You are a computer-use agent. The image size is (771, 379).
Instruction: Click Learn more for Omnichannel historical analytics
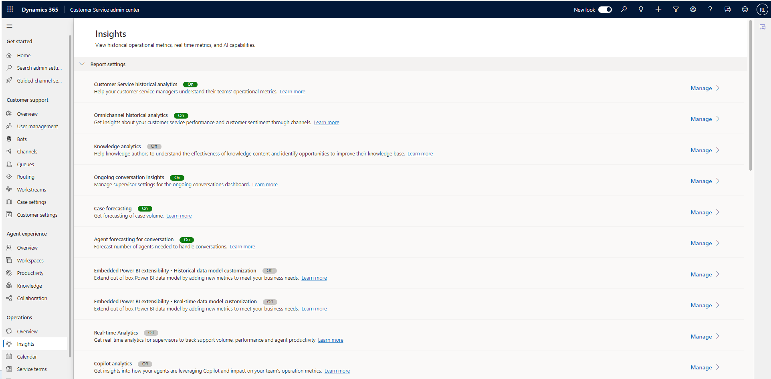326,122
